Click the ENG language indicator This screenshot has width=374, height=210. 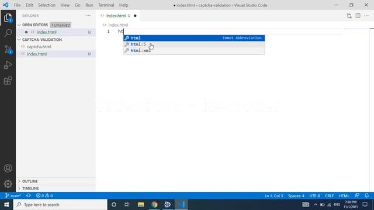pos(337,205)
